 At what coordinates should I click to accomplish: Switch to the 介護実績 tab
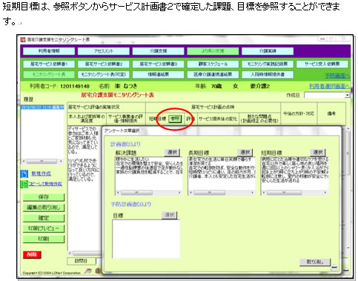[268, 51]
